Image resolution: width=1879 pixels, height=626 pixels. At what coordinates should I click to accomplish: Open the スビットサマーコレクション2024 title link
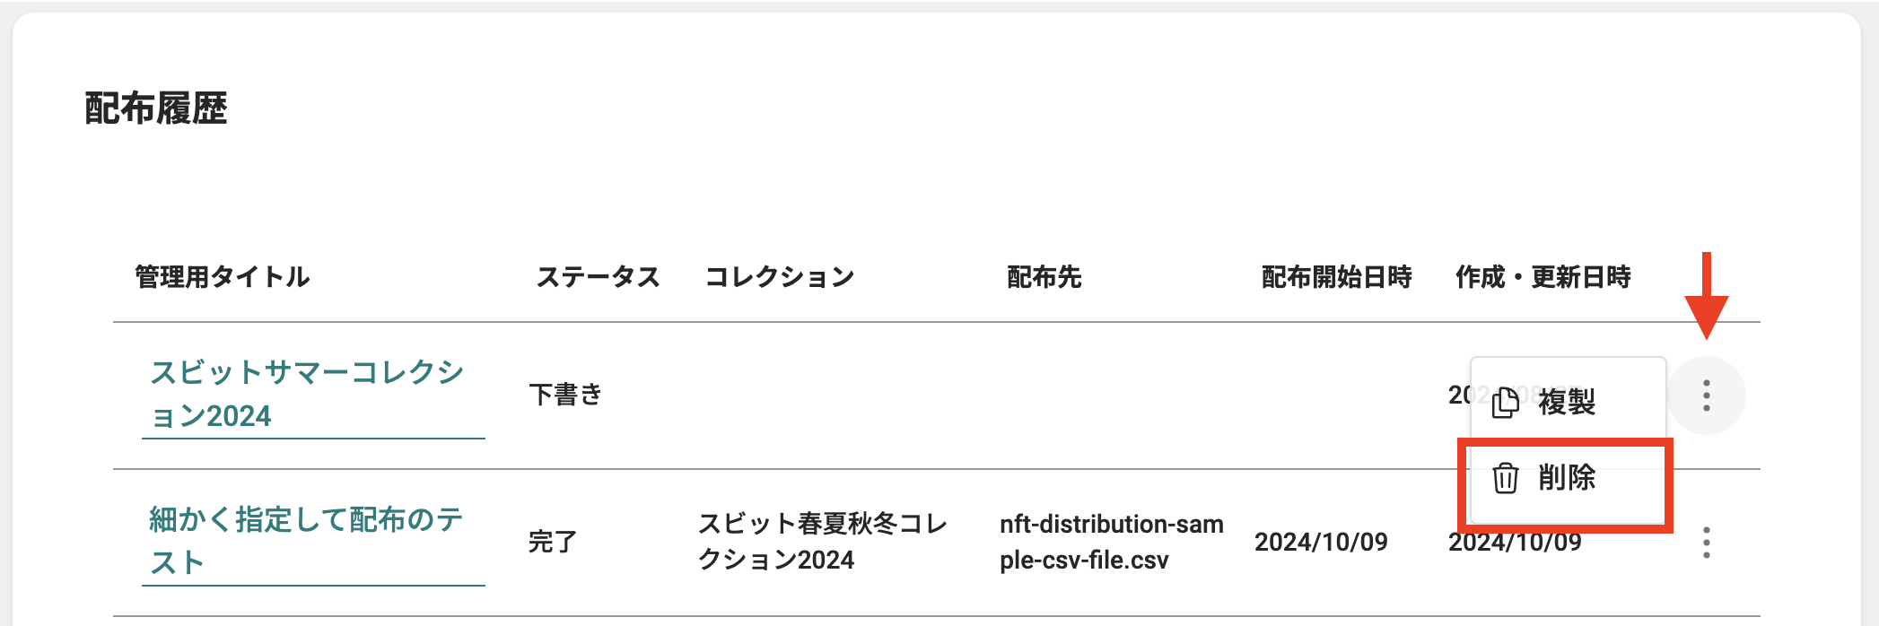point(307,395)
